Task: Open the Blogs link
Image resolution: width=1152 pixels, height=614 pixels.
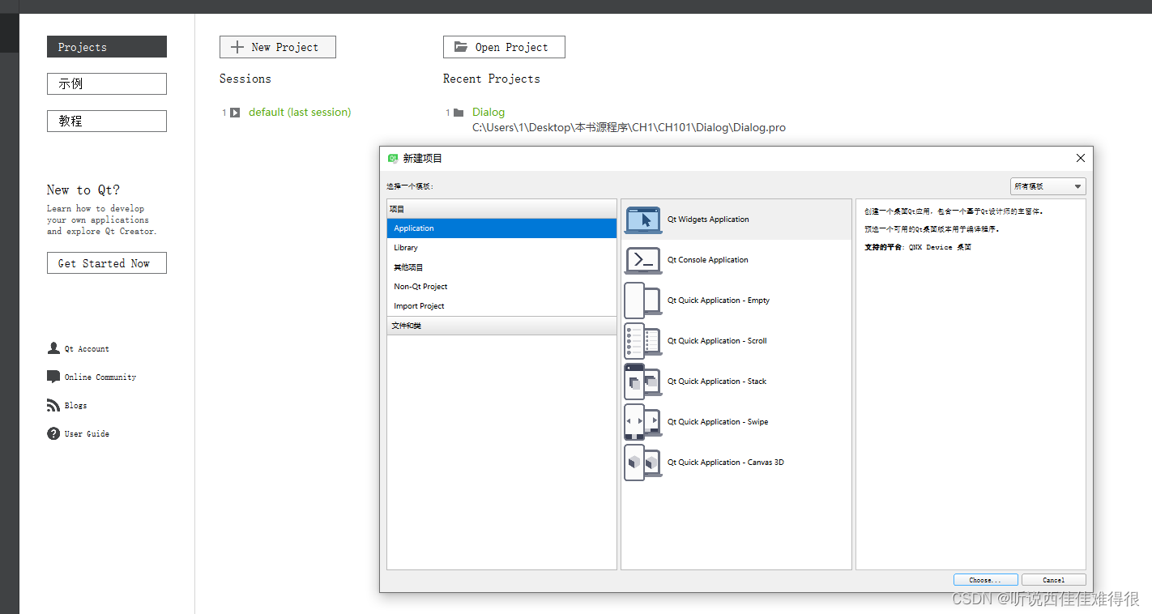Action: [76, 406]
